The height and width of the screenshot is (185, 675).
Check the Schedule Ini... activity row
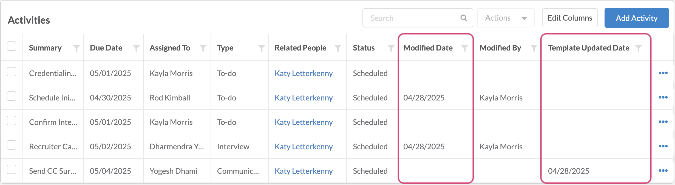[12, 96]
